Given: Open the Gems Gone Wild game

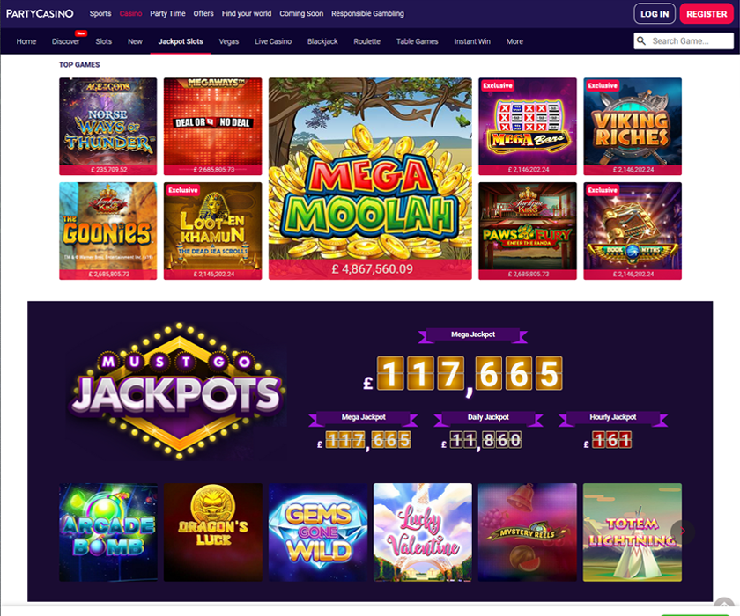Looking at the screenshot, I should [x=318, y=532].
